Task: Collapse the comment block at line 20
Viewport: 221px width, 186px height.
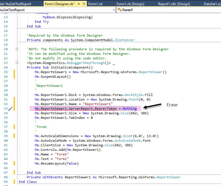Action: click(17, 49)
